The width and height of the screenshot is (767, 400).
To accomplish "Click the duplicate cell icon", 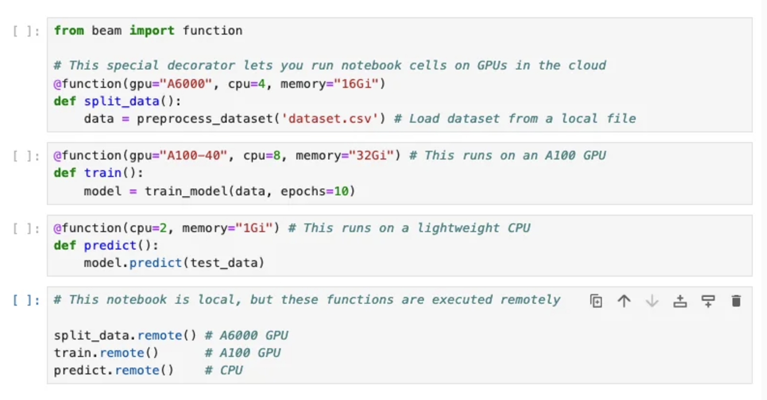I will tap(596, 301).
